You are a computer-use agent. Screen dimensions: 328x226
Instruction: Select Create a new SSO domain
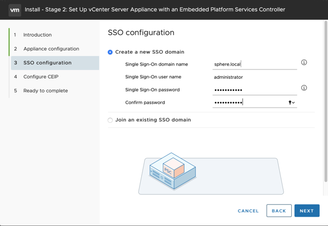(x=110, y=52)
